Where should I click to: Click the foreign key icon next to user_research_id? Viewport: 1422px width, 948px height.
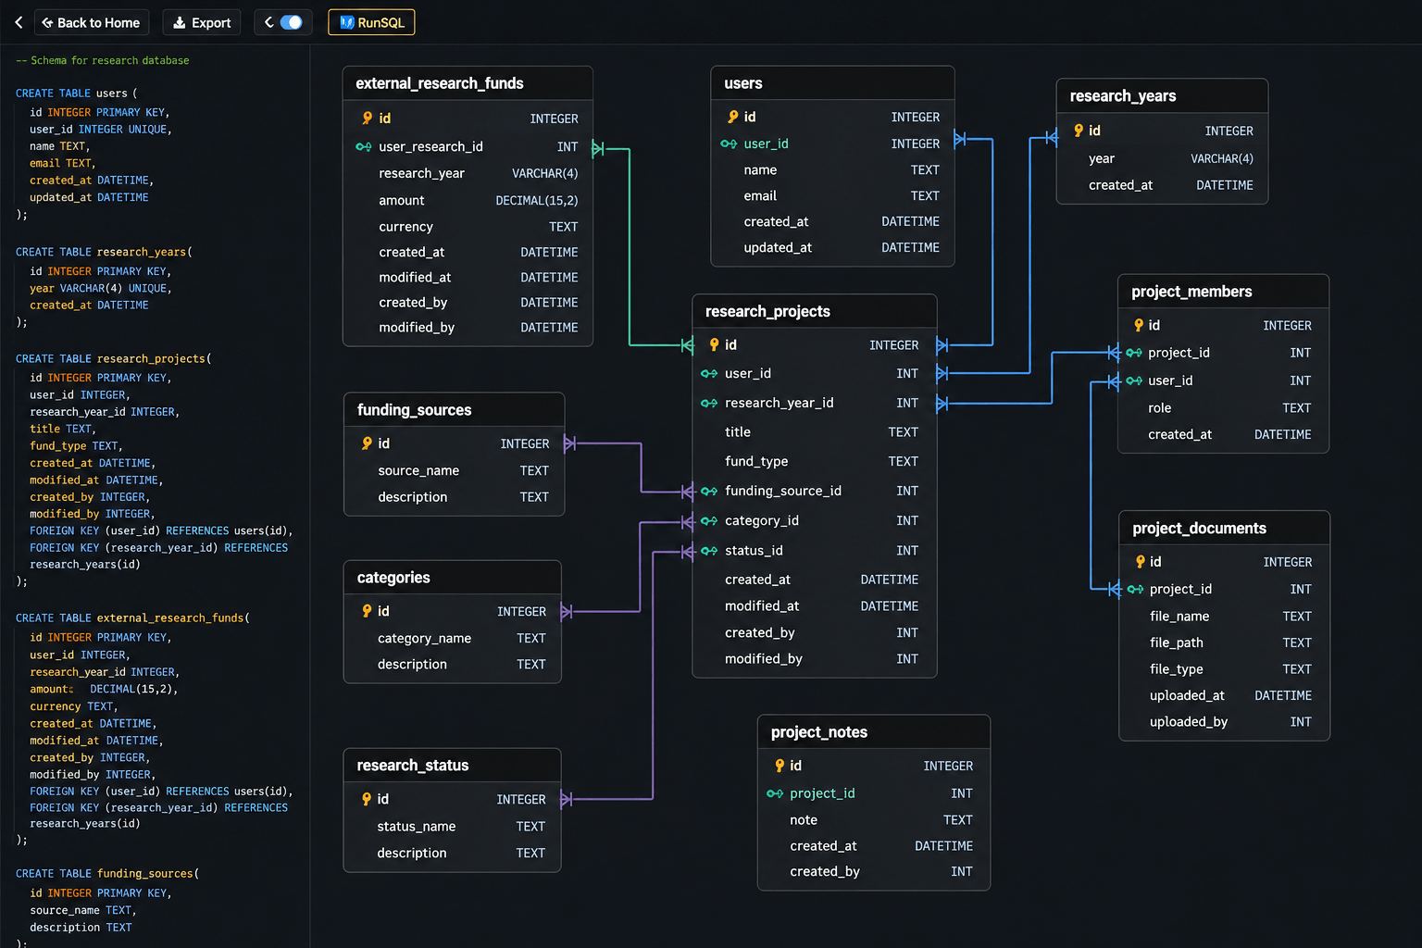[x=364, y=147]
